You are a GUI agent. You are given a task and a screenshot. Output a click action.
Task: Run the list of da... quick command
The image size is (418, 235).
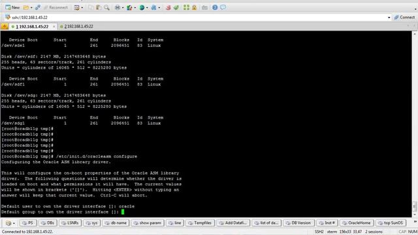click(266, 223)
